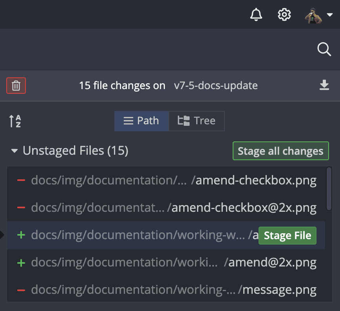Select the amend-checkbox.png file entry
Viewport: 340px width, 311px height.
pyautogui.click(x=256, y=181)
